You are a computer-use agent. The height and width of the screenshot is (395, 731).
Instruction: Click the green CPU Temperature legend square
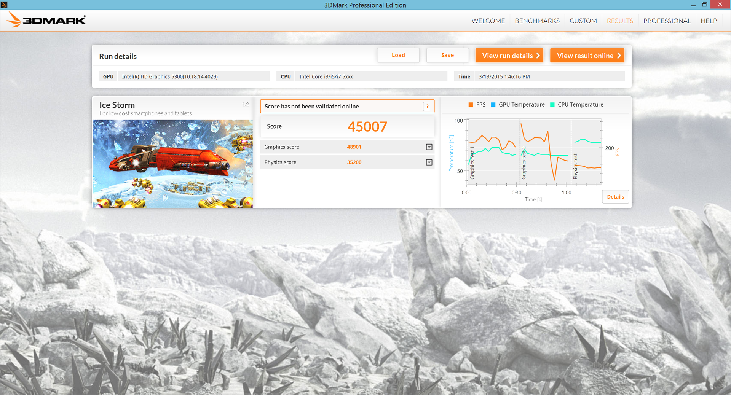point(552,105)
